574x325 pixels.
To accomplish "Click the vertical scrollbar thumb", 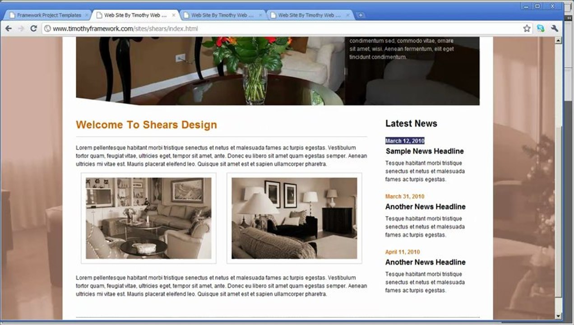I will [559, 211].
